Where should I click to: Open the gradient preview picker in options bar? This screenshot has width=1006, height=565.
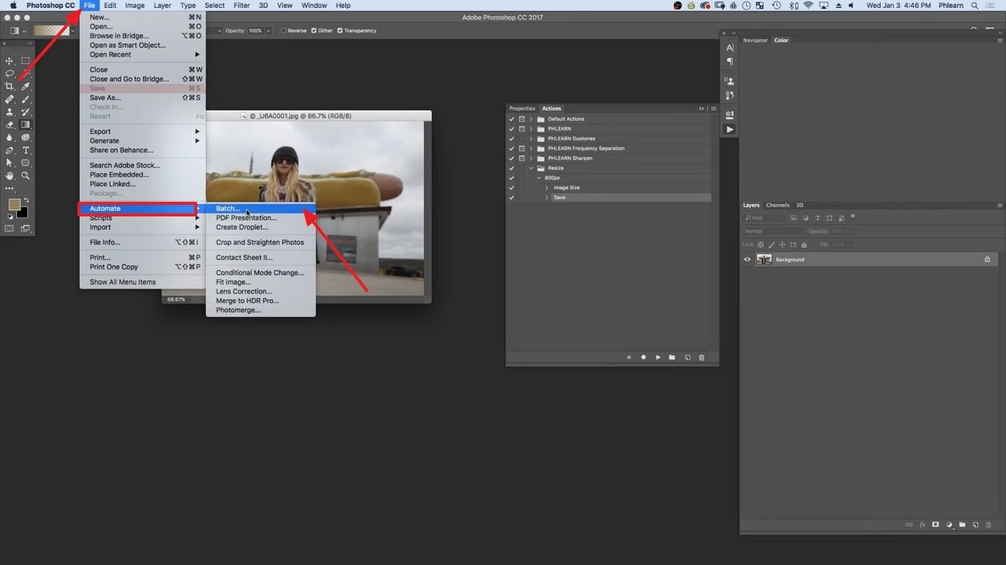tap(51, 31)
